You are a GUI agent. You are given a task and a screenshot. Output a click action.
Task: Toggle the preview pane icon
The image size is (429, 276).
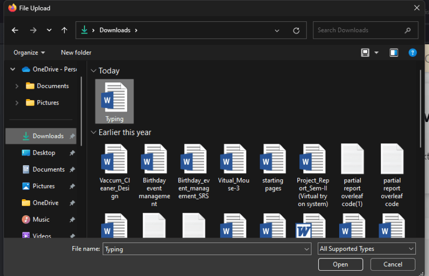click(394, 52)
